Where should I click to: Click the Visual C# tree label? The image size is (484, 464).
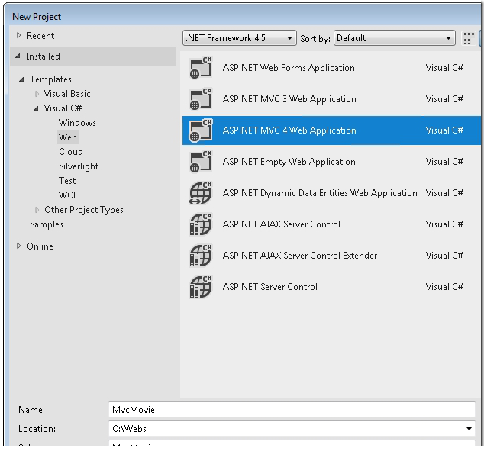(x=63, y=108)
